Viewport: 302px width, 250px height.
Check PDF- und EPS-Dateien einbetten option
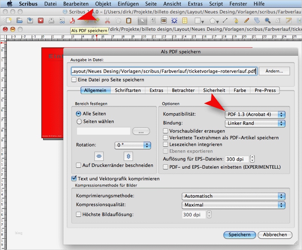click(165, 167)
